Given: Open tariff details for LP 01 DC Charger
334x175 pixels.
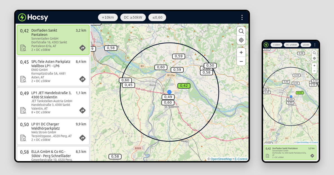Looking at the screenshot, I should [x=23, y=138].
